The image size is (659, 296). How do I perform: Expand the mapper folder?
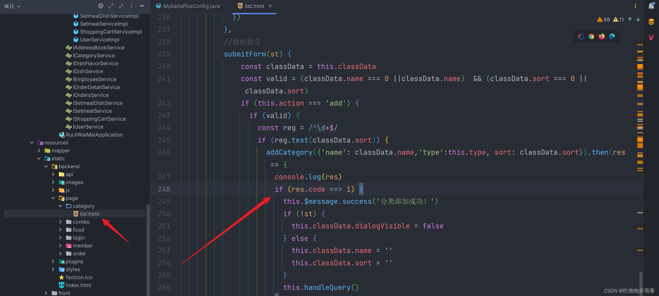coord(39,151)
